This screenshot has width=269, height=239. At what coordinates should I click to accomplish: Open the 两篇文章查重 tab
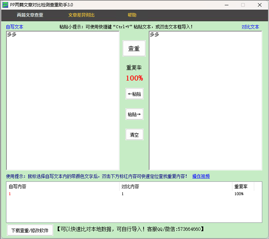30,15
